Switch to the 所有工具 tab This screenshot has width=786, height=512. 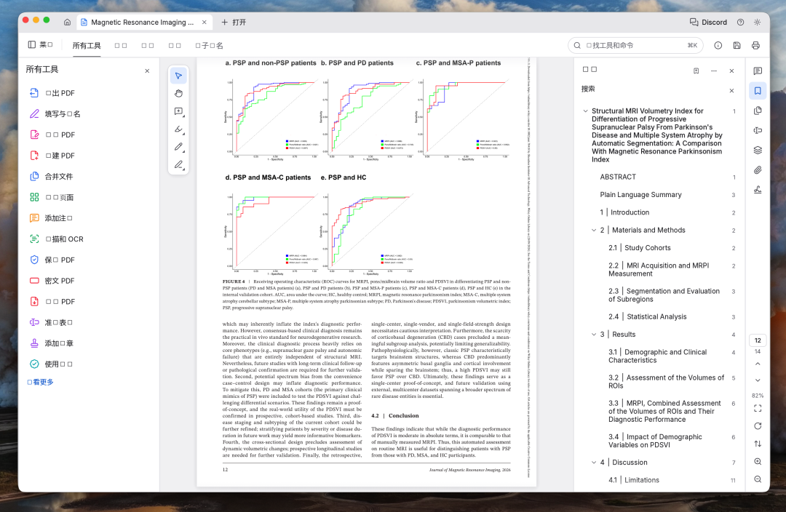click(87, 46)
